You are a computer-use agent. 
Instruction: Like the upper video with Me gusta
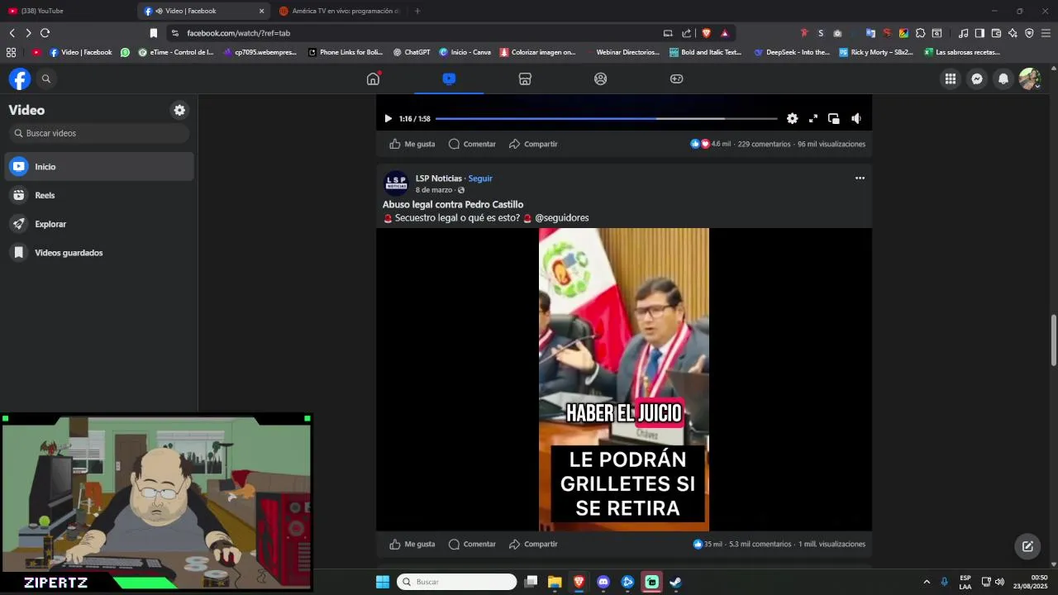pyautogui.click(x=412, y=144)
